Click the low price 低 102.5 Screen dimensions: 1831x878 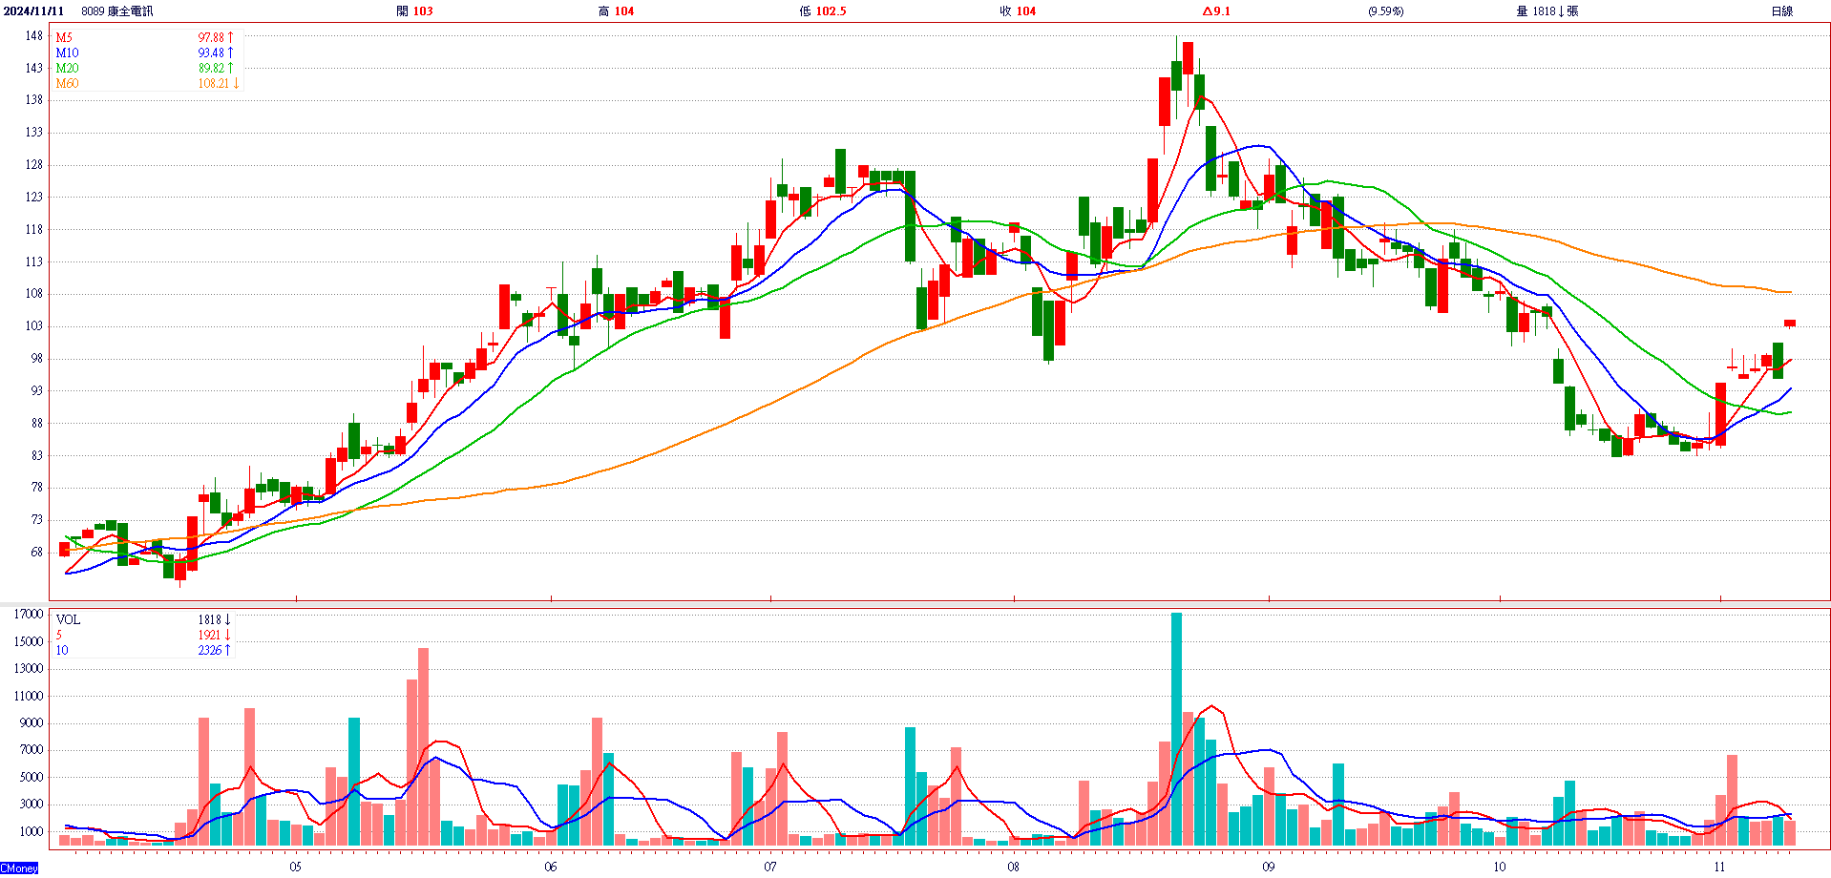(x=823, y=11)
